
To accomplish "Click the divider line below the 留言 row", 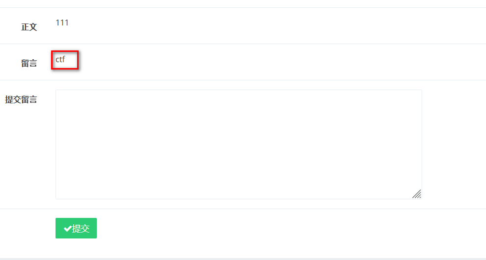I will [x=243, y=80].
